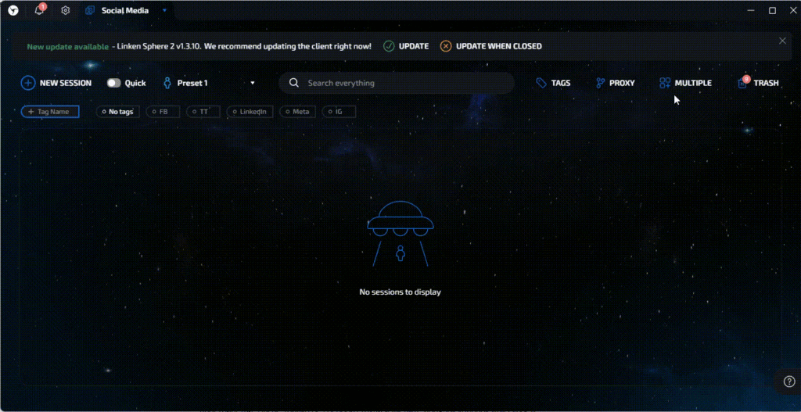Open the notifications bell

coord(39,10)
